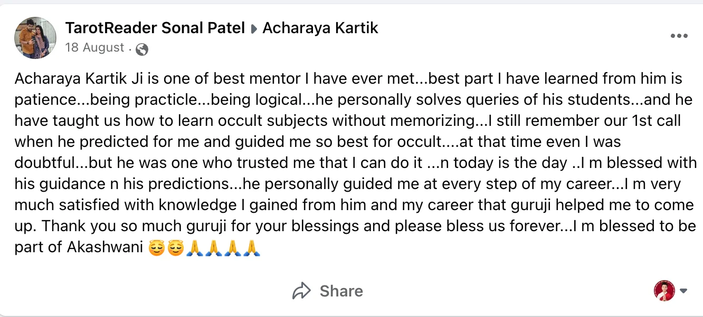Click the word Akashwani in the post

105,247
